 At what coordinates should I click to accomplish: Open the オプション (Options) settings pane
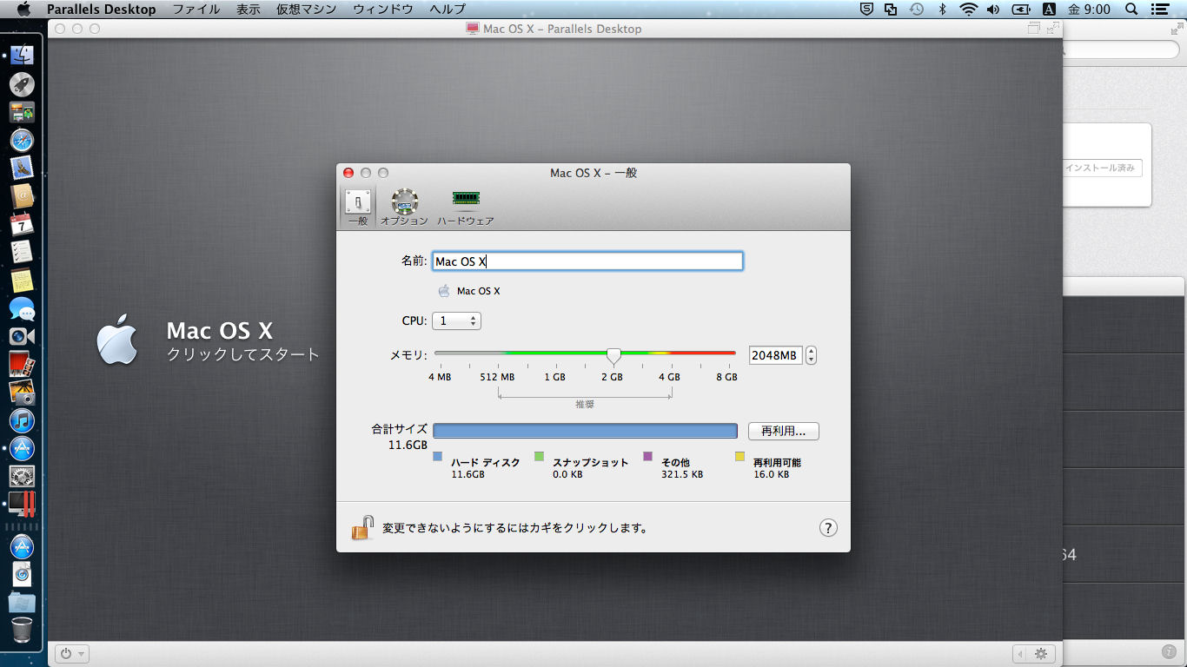pyautogui.click(x=404, y=208)
